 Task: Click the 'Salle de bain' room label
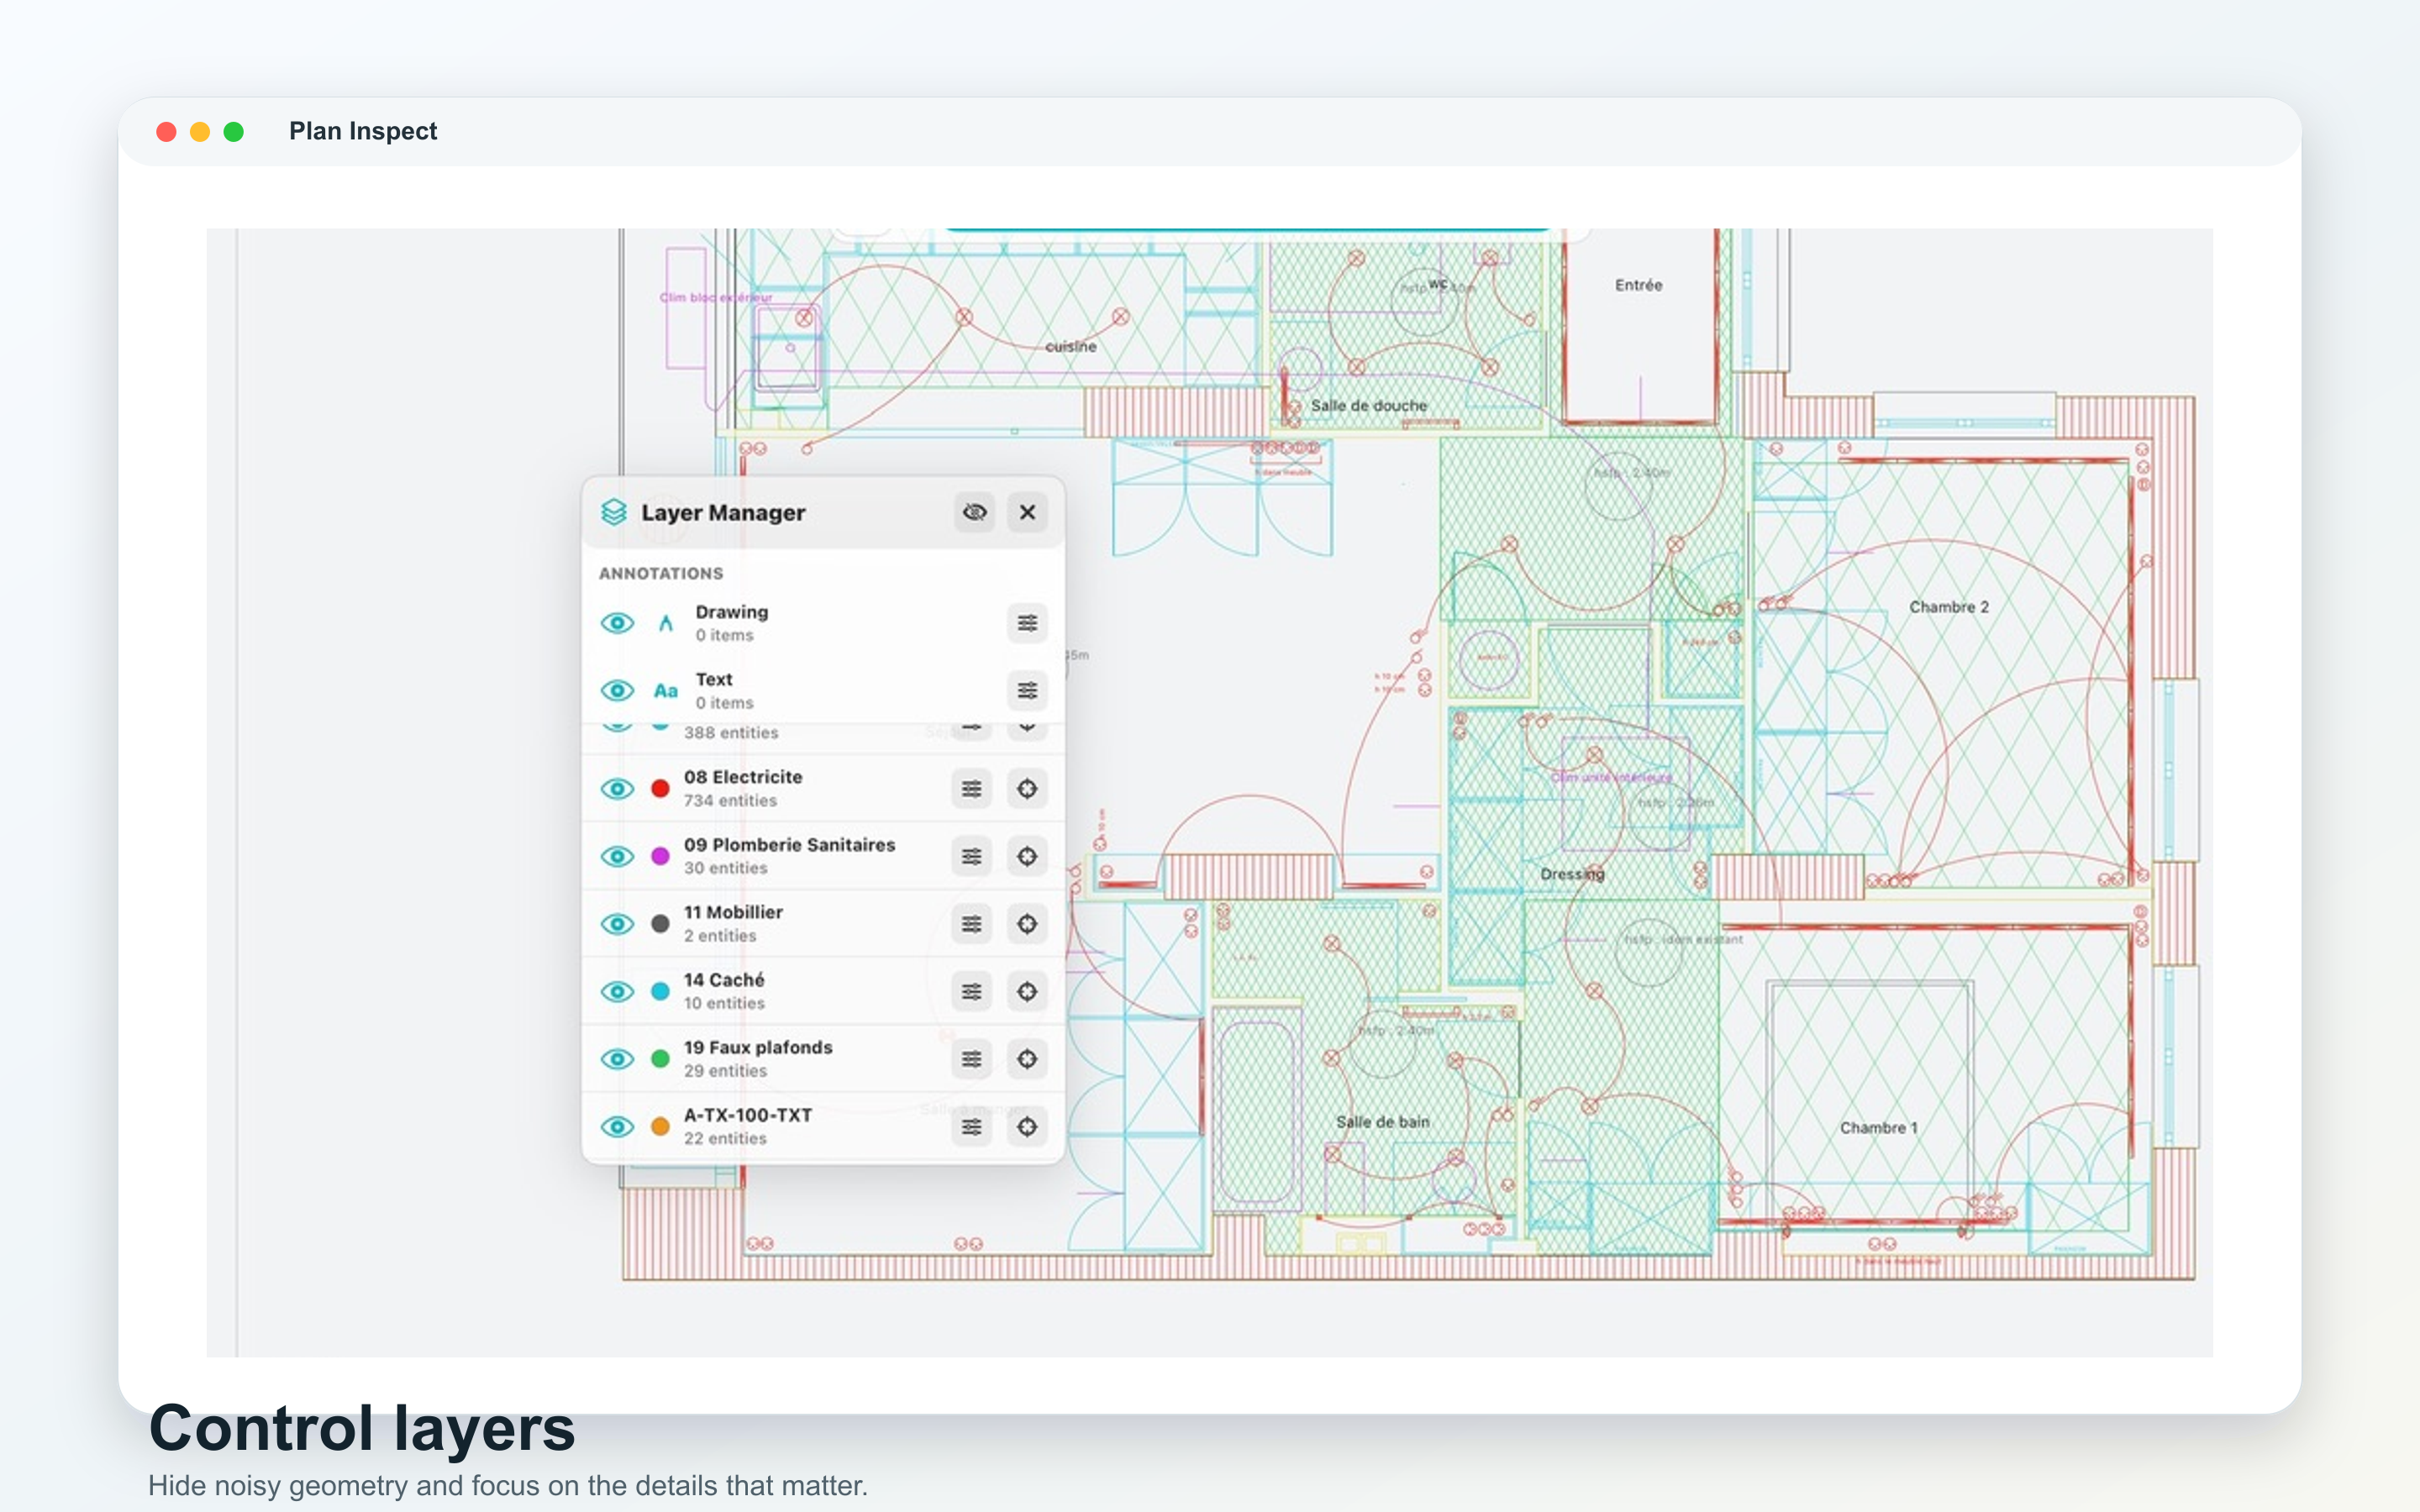pos(1383,1122)
